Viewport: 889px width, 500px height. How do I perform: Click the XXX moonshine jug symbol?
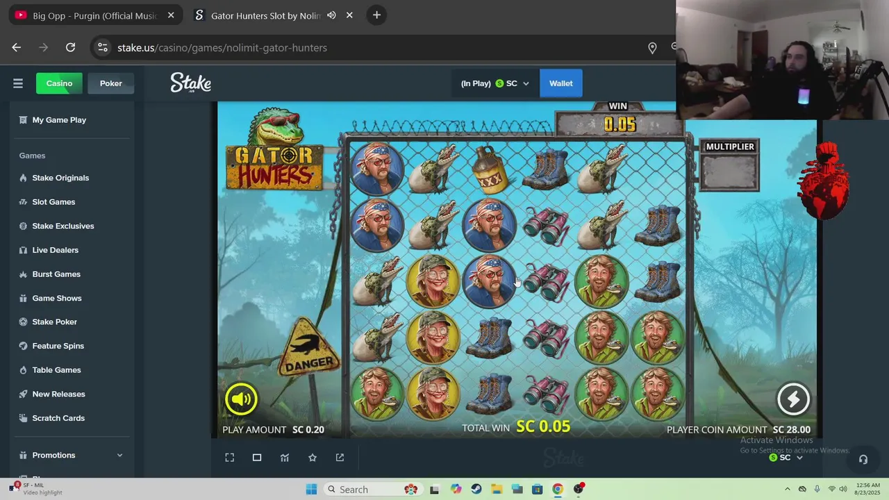click(490, 169)
